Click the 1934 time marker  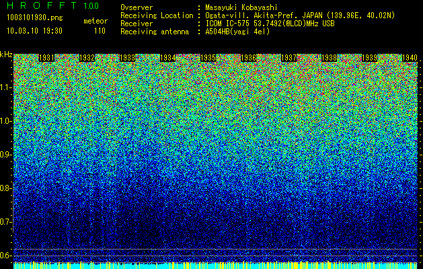pyautogui.click(x=168, y=58)
